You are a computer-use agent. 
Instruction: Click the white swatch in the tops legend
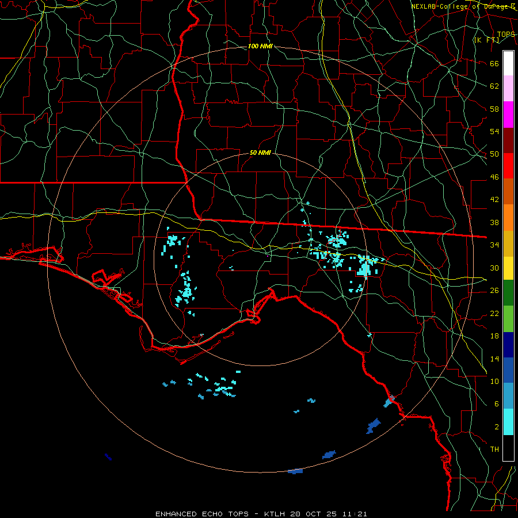(508, 63)
